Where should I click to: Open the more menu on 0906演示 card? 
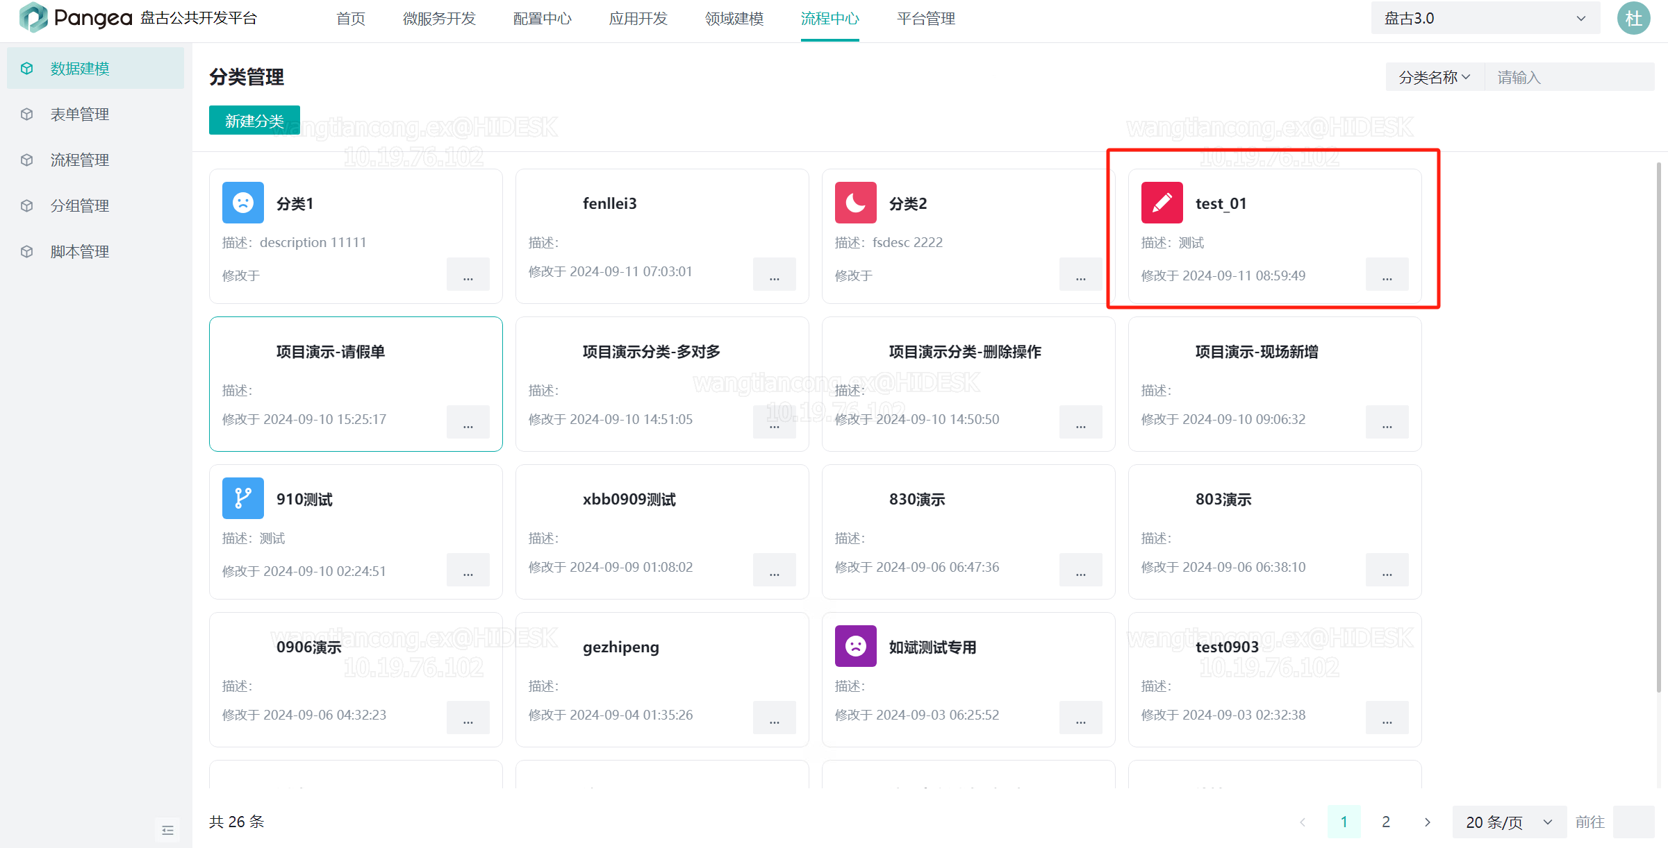pyautogui.click(x=468, y=718)
